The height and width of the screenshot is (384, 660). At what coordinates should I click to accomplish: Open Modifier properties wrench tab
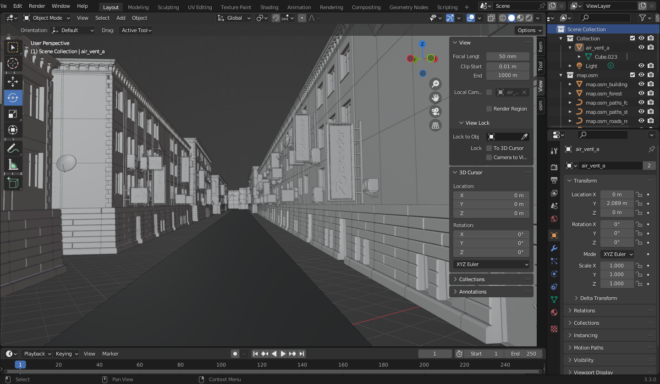pos(554,248)
